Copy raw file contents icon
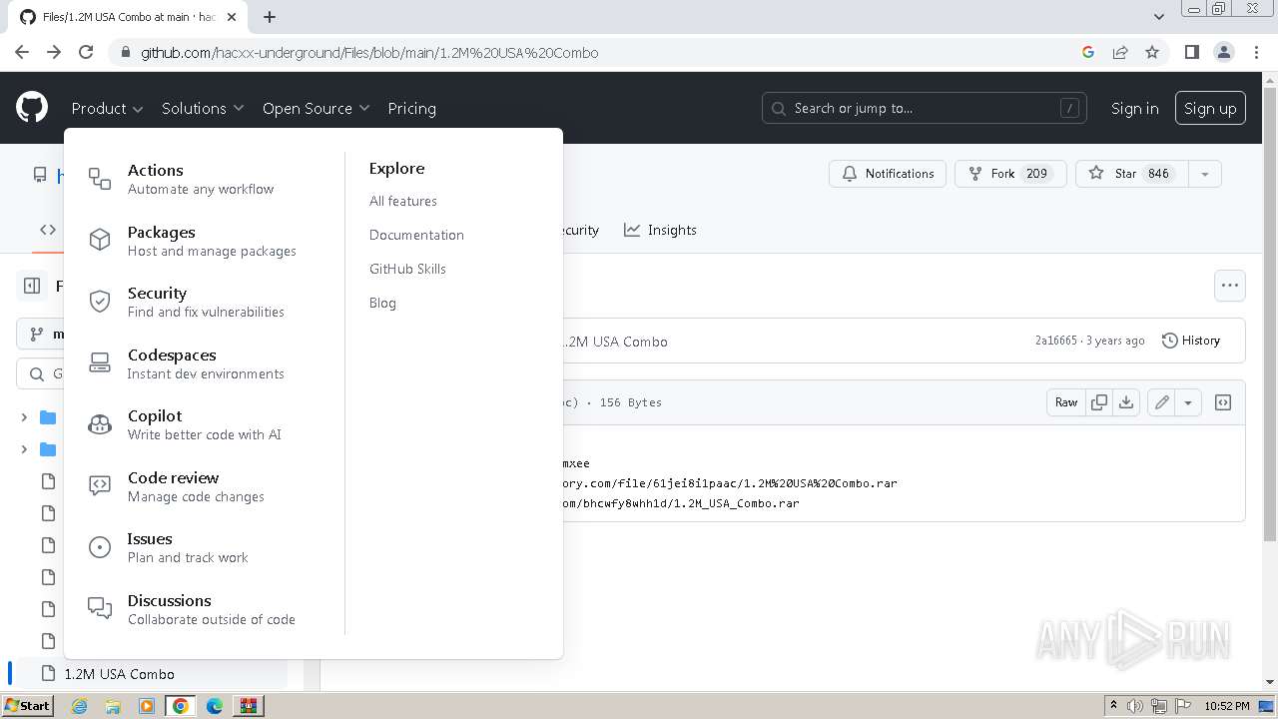 pos(1099,402)
